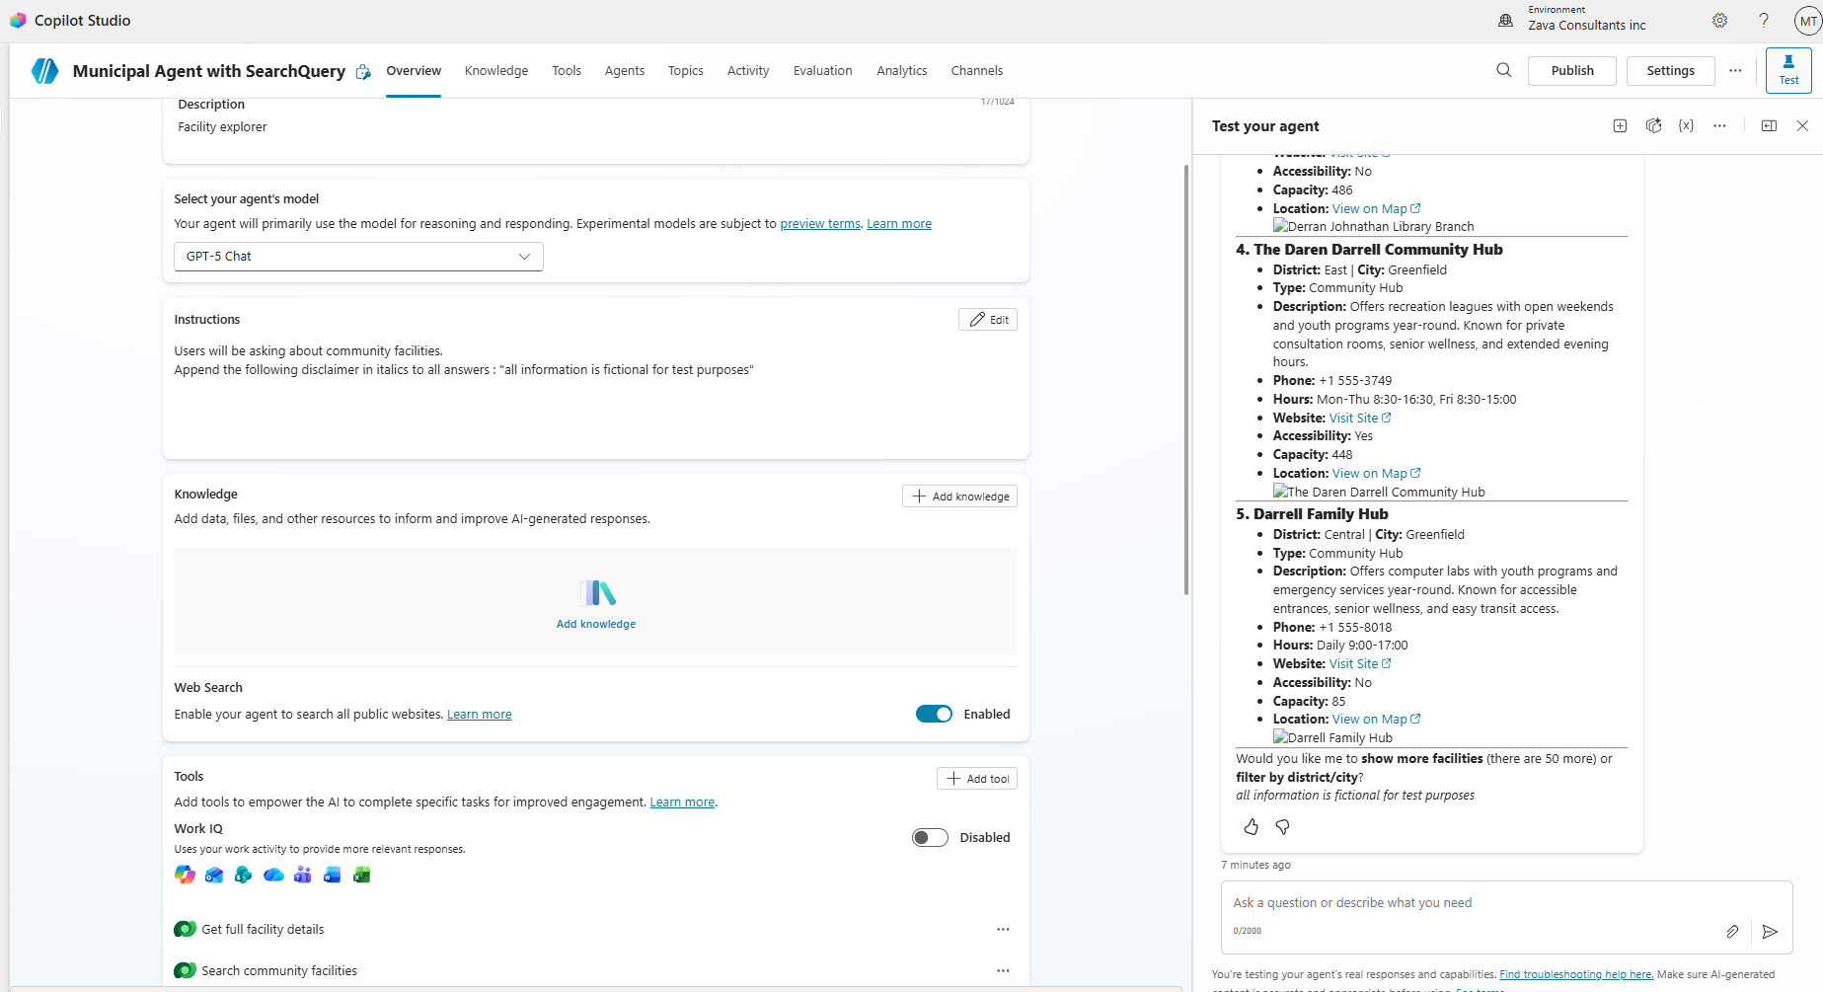
Task: Open the top bar settings gear
Action: pyautogui.click(x=1719, y=21)
